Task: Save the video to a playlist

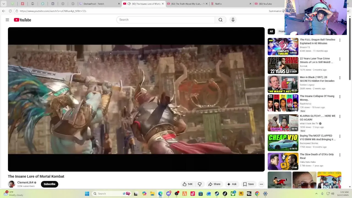Action: pos(248,184)
